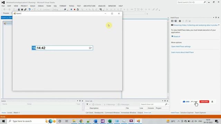The width and height of the screenshot is (221, 124).
Task: Open the notification center icon in system tray
Action: point(217,121)
